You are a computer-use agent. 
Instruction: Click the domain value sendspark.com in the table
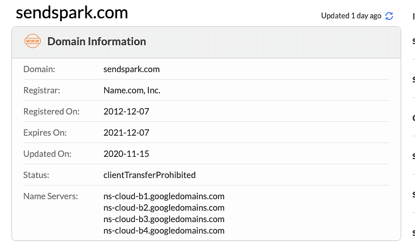[131, 69]
